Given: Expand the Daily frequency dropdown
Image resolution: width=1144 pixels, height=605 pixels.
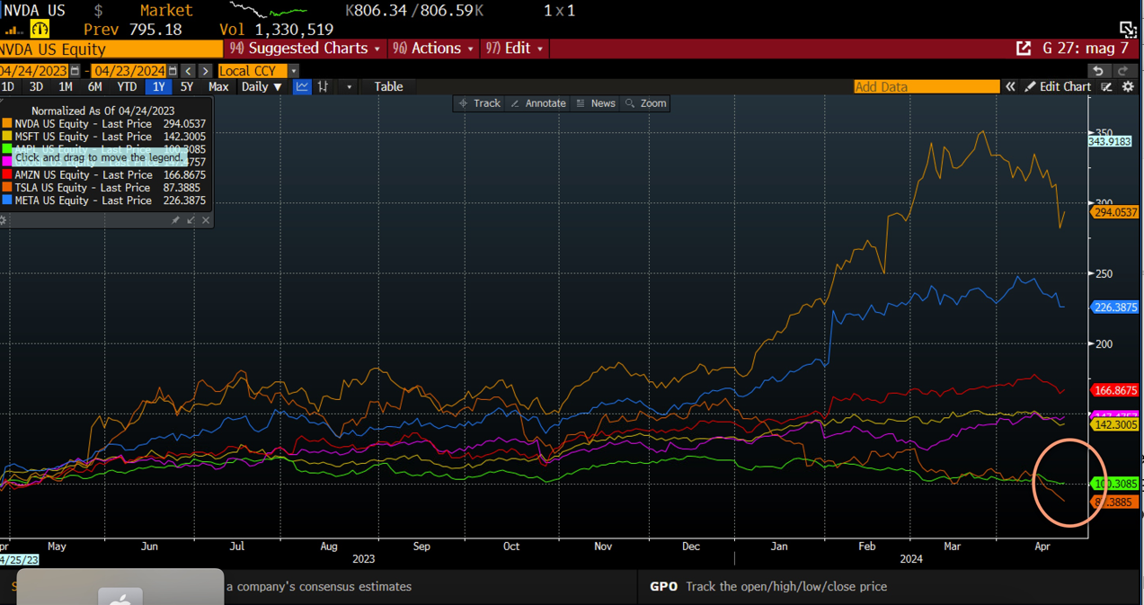Looking at the screenshot, I should [262, 87].
